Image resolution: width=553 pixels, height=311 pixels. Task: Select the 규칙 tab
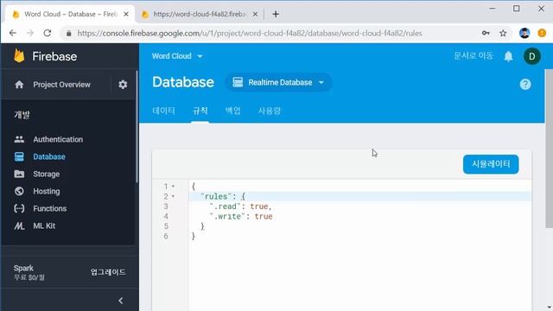click(200, 111)
